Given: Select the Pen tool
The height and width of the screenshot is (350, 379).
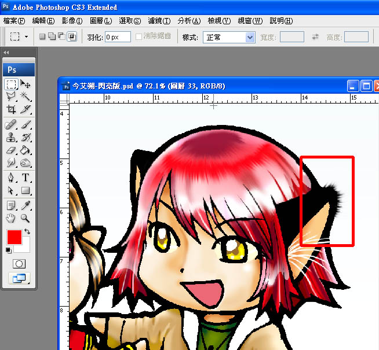Looking at the screenshot, I should click(11, 178).
